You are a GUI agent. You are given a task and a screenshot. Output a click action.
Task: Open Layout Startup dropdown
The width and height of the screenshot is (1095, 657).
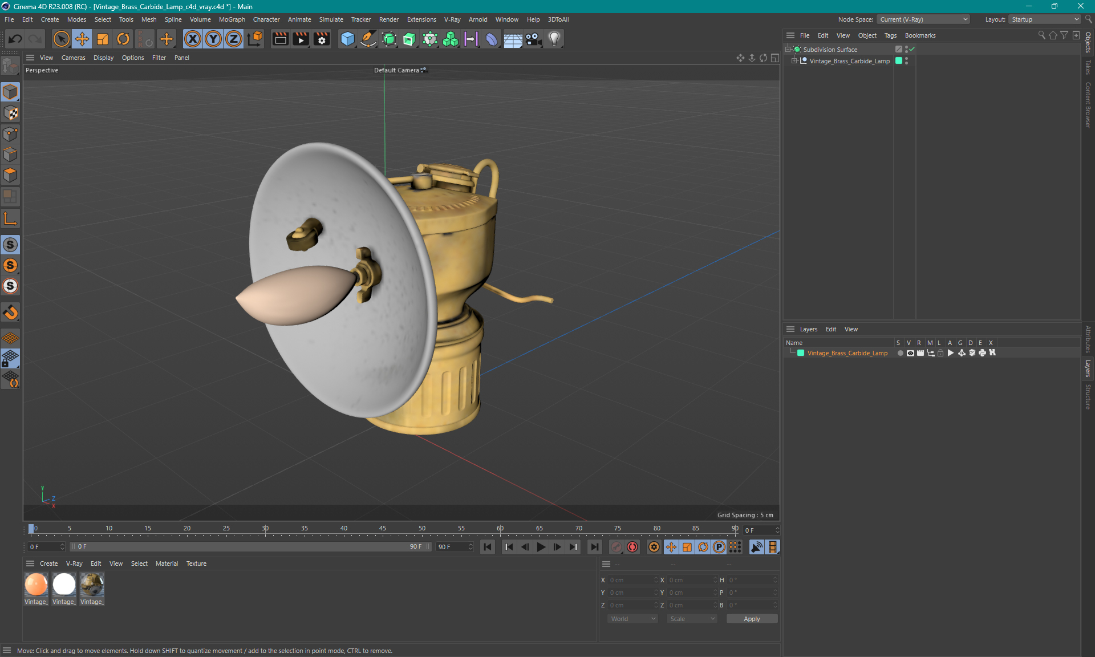[x=1045, y=19]
